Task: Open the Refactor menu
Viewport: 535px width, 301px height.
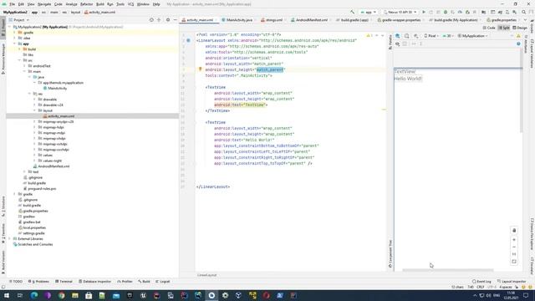Action: pyautogui.click(x=86, y=4)
